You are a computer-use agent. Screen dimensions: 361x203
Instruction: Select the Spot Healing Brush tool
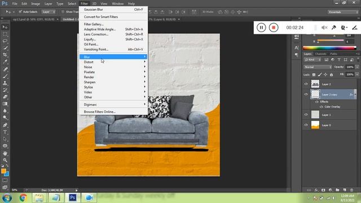pyautogui.click(x=5, y=69)
